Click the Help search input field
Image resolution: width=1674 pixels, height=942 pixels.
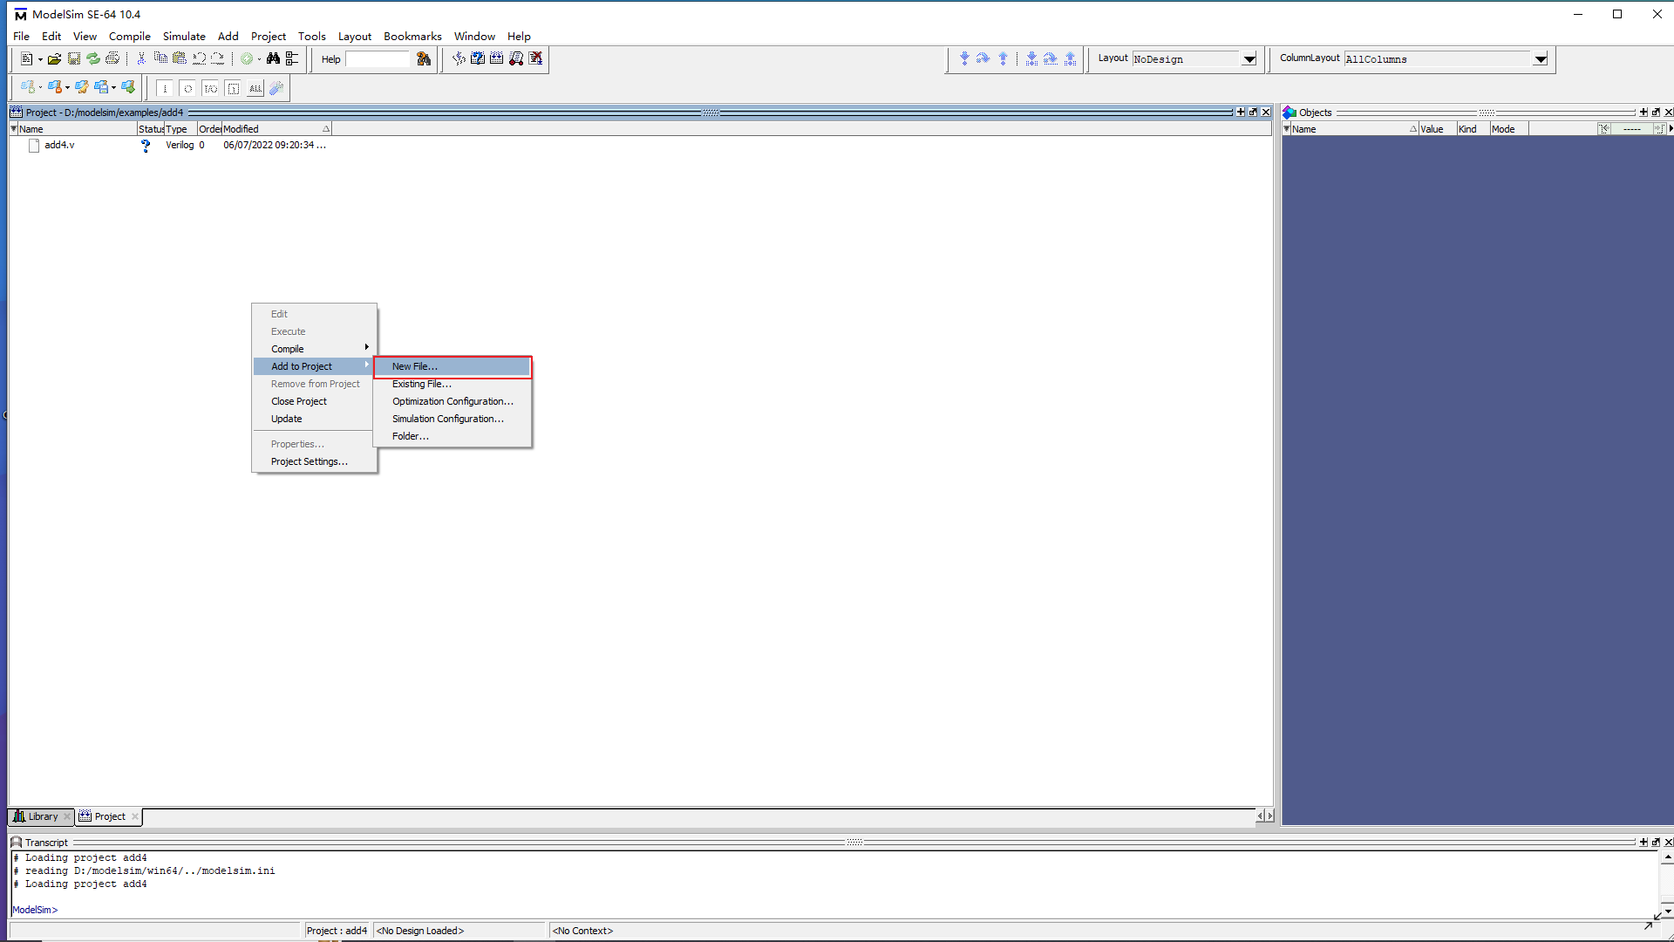tap(378, 59)
